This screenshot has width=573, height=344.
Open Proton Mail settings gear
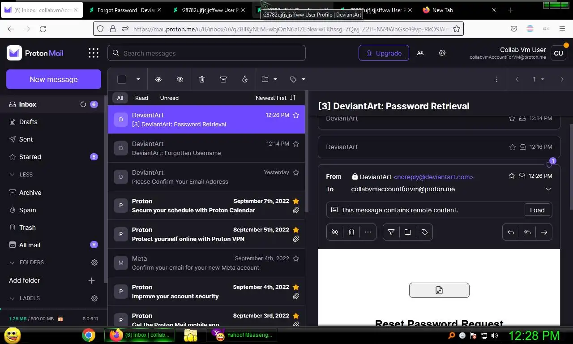click(442, 53)
